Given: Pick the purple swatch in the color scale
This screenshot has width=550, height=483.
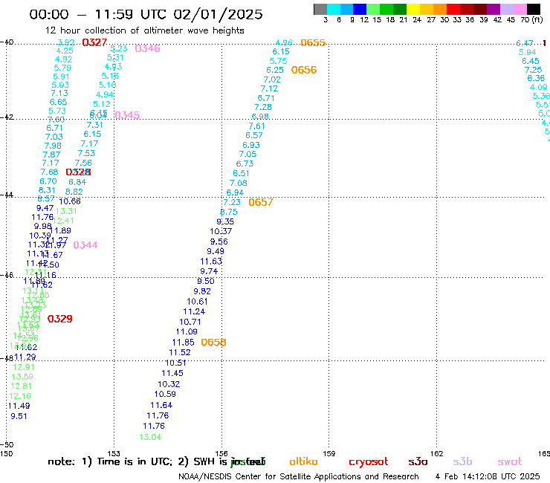Looking at the screenshot, I should [494, 9].
